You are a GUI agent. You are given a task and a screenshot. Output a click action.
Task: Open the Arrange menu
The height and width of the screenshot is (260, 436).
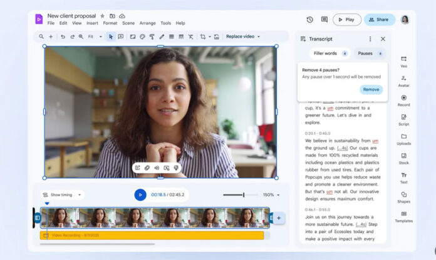[x=147, y=23]
